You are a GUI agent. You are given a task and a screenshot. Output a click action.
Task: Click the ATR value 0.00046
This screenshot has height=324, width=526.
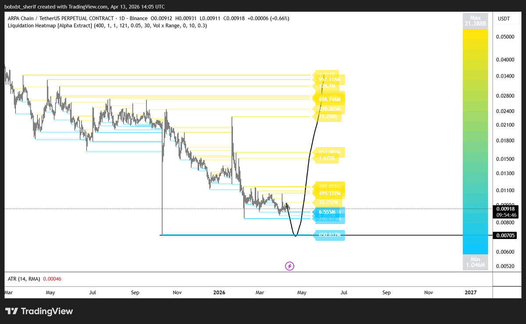click(53, 278)
